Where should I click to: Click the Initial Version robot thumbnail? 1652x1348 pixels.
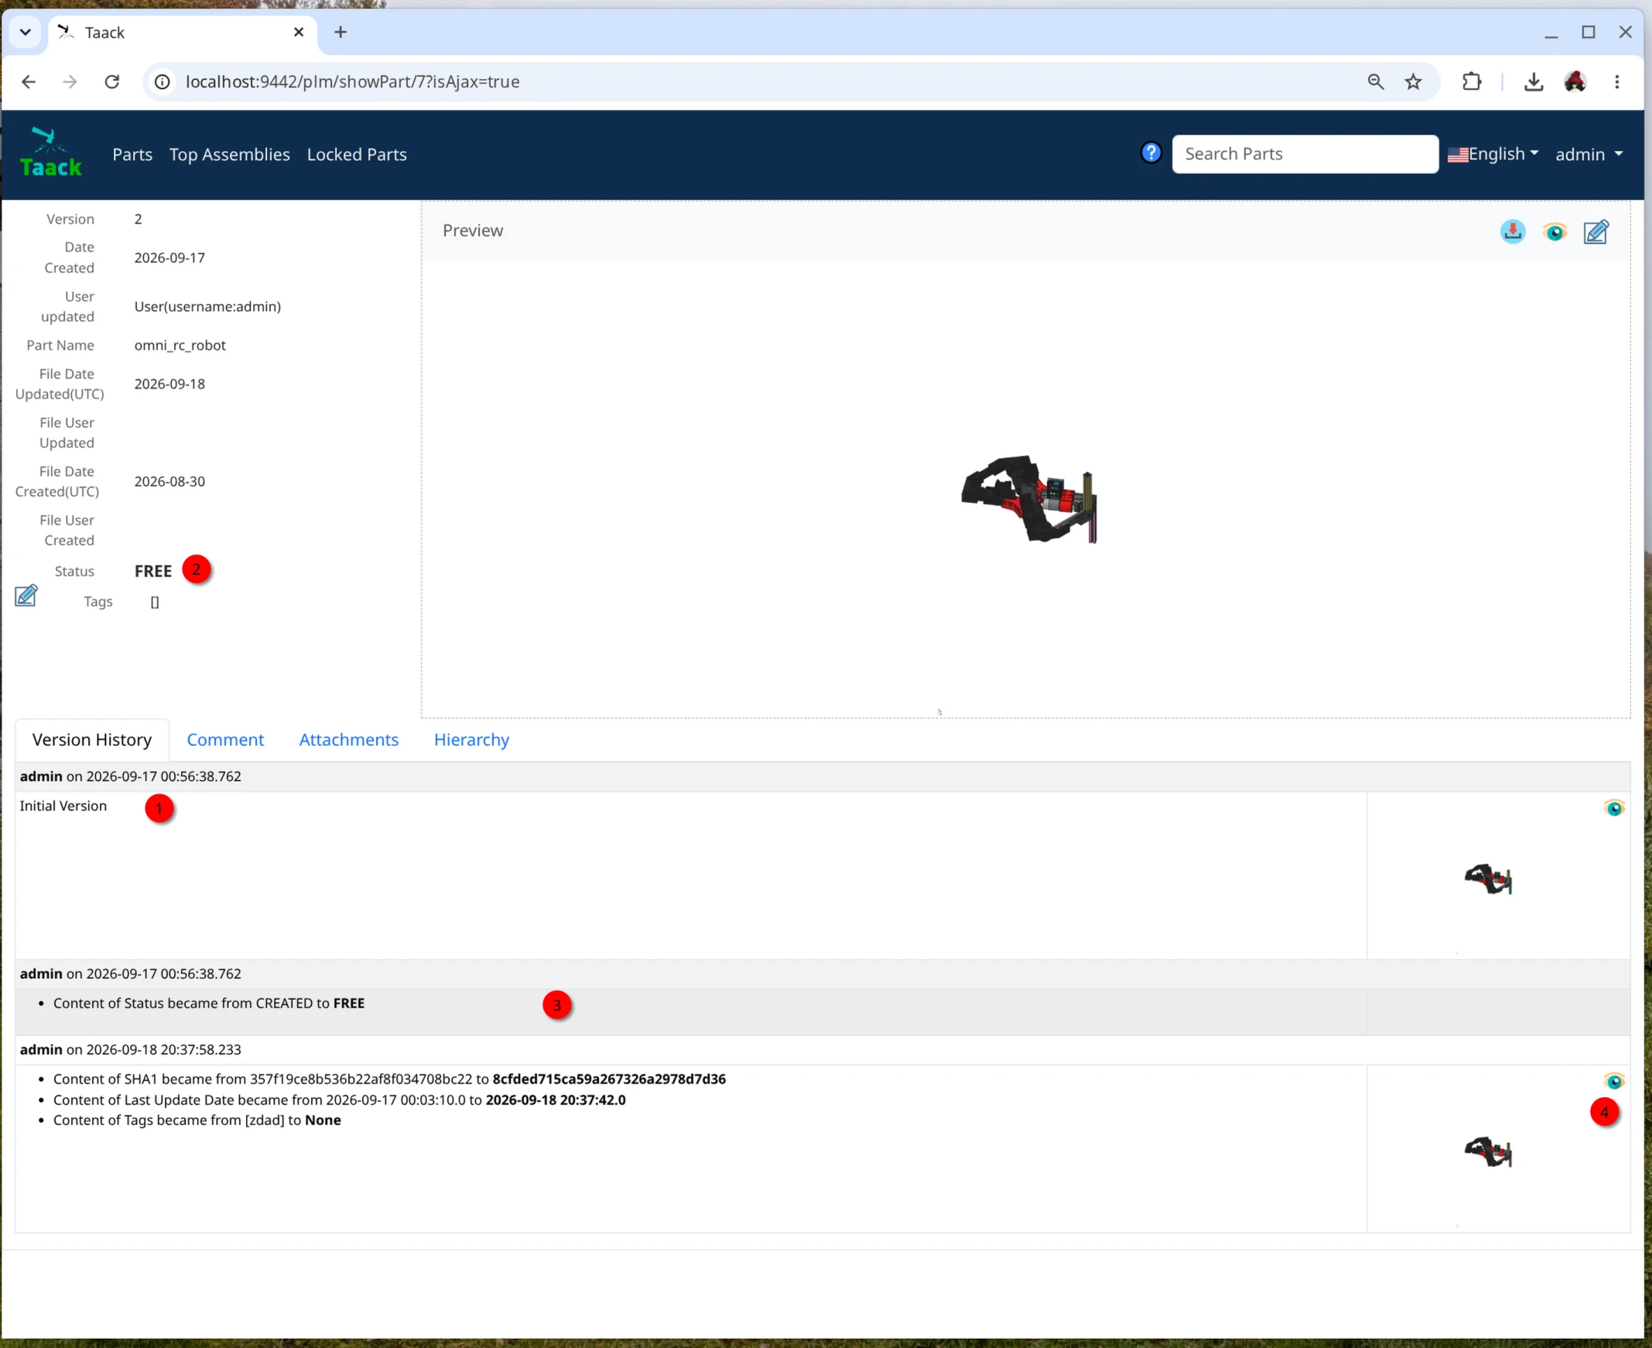coord(1487,878)
